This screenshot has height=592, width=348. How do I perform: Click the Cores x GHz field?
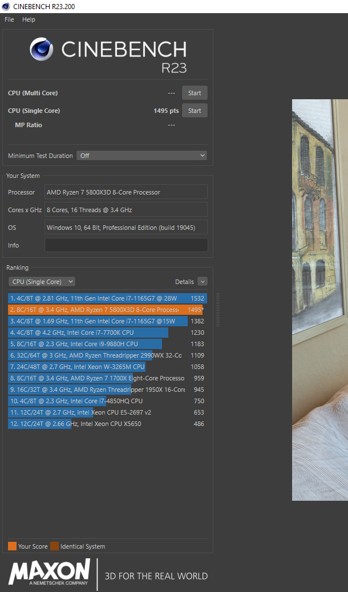point(126,209)
